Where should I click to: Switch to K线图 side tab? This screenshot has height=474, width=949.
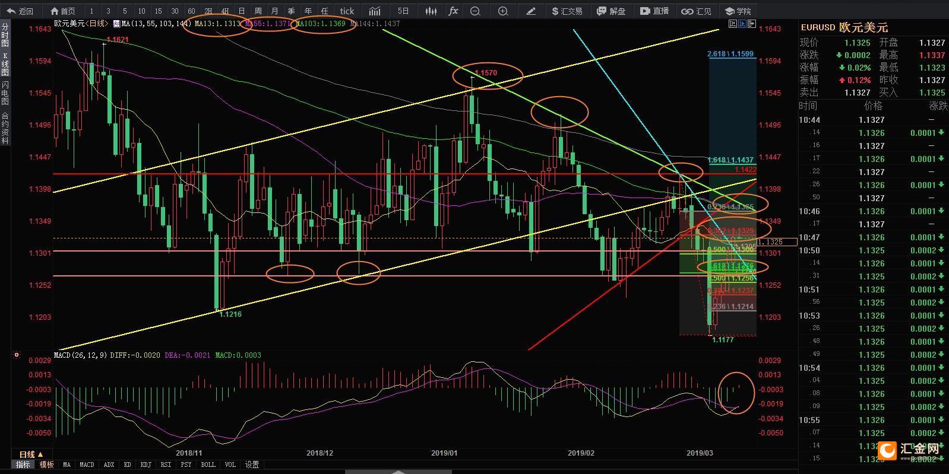(x=5, y=64)
